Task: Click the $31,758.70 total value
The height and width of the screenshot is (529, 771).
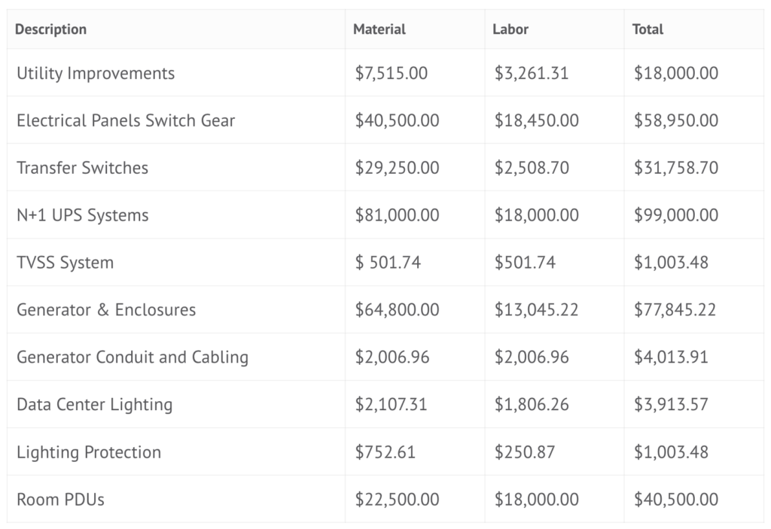Action: tap(675, 168)
